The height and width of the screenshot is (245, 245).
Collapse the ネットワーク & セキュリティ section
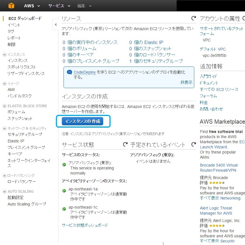click(5, 128)
